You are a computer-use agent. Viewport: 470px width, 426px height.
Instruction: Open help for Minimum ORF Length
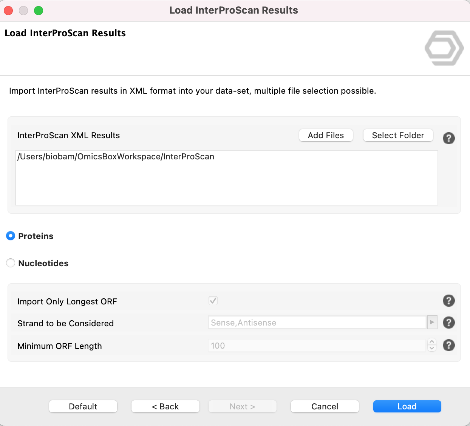tap(448, 345)
